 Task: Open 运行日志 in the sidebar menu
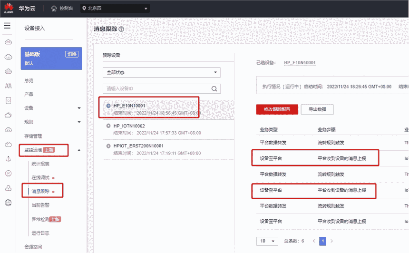tap(40, 233)
